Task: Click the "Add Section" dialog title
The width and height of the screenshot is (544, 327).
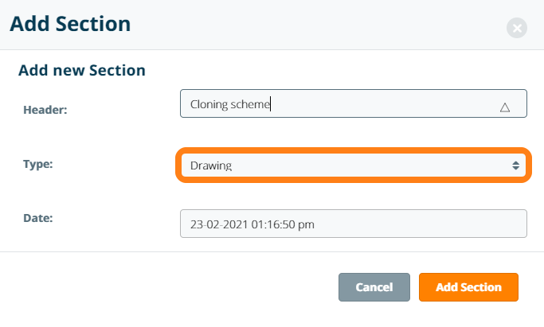Action: tap(71, 23)
